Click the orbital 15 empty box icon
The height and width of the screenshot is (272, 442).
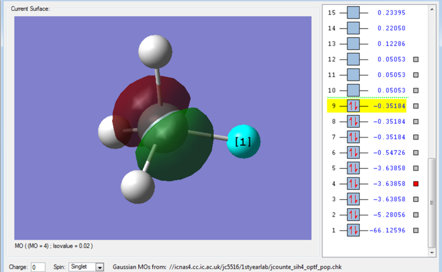point(353,12)
